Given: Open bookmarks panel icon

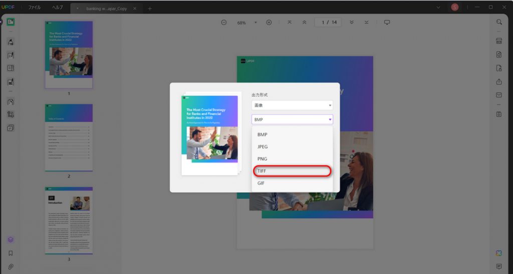Looking at the screenshot, I should [11, 253].
